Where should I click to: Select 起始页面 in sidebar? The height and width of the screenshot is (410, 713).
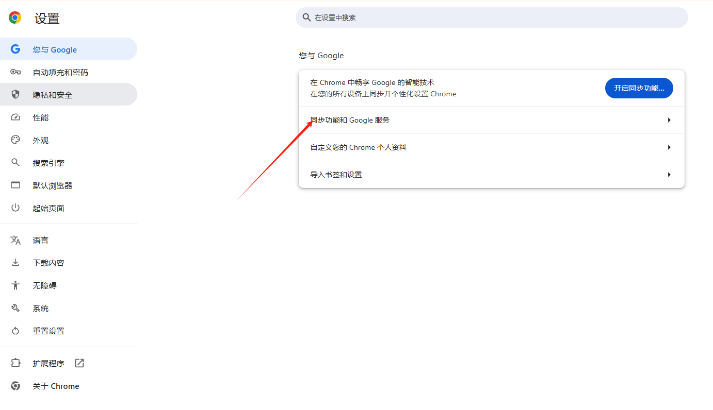(x=69, y=208)
